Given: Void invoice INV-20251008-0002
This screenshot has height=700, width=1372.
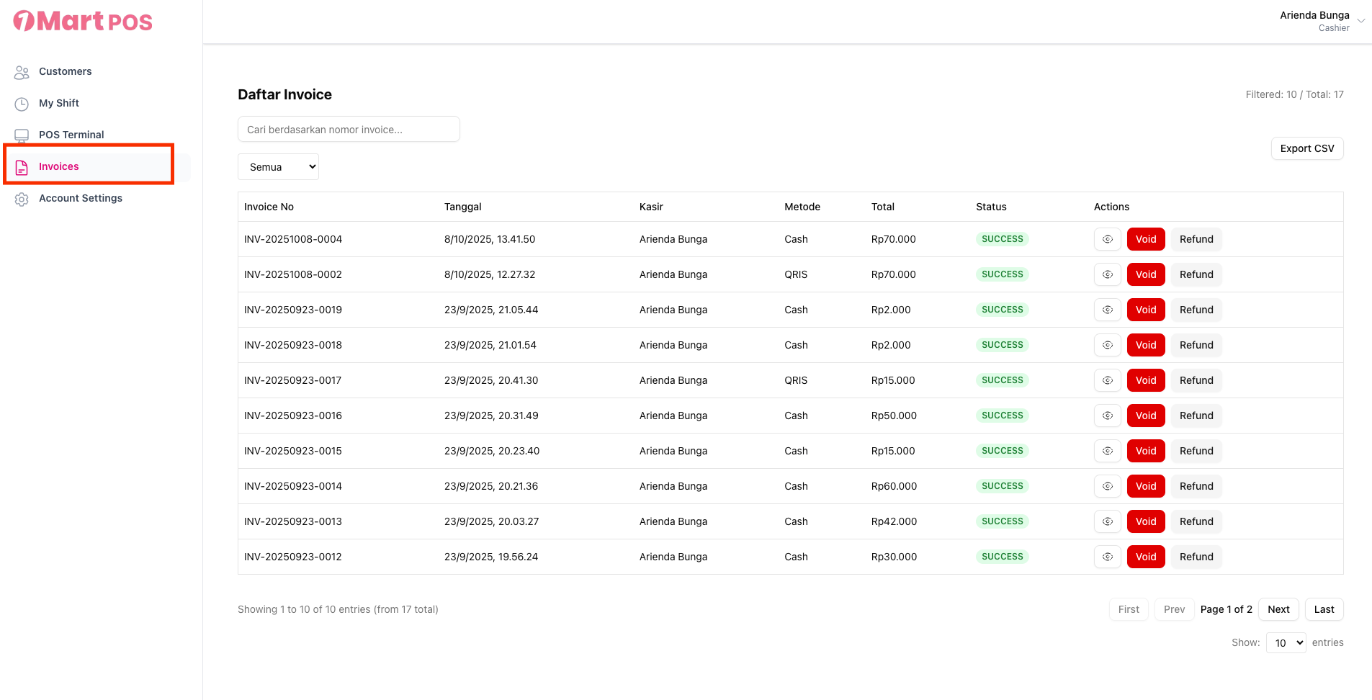Looking at the screenshot, I should (1145, 274).
